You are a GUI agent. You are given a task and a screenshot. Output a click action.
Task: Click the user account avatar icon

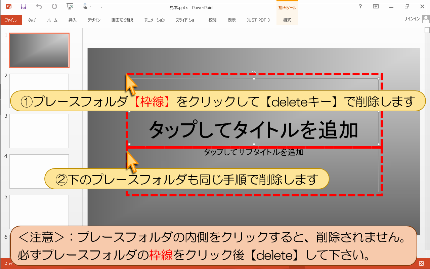(426, 19)
